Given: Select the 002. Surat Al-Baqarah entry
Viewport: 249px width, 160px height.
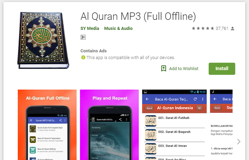Looking at the screenshot, I should pos(174,135).
